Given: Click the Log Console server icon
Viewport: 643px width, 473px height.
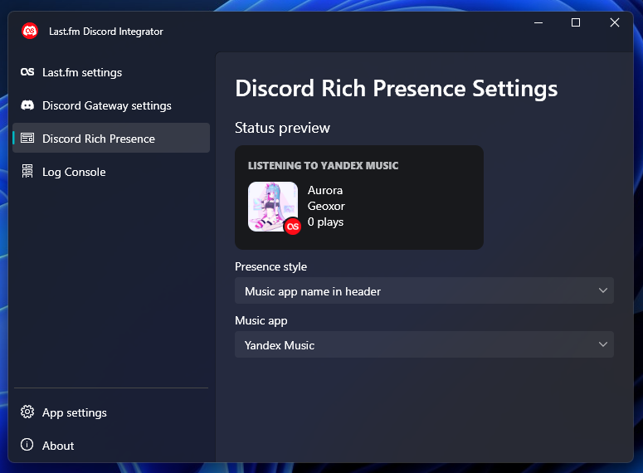Looking at the screenshot, I should [27, 171].
